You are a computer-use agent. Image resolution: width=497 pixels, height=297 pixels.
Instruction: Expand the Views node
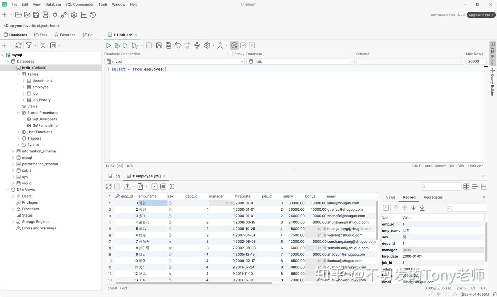(x=18, y=106)
